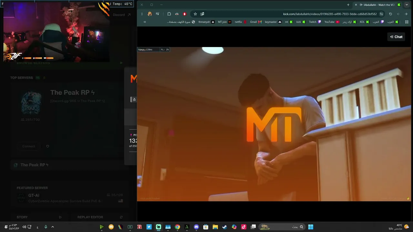Screen dimensions: 413x232
Task: Expand the tab search dropdown
Action: point(407,5)
